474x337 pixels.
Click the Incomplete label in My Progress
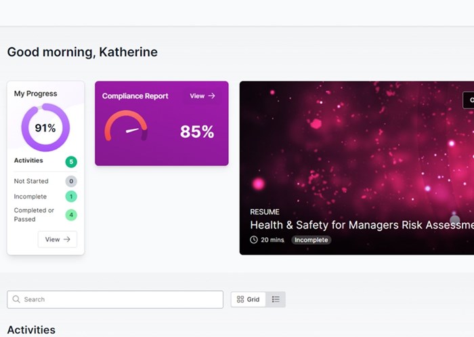[x=30, y=197]
